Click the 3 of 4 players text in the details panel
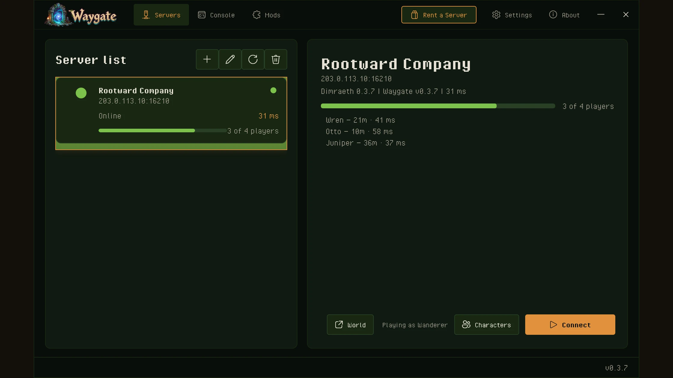 (x=588, y=106)
